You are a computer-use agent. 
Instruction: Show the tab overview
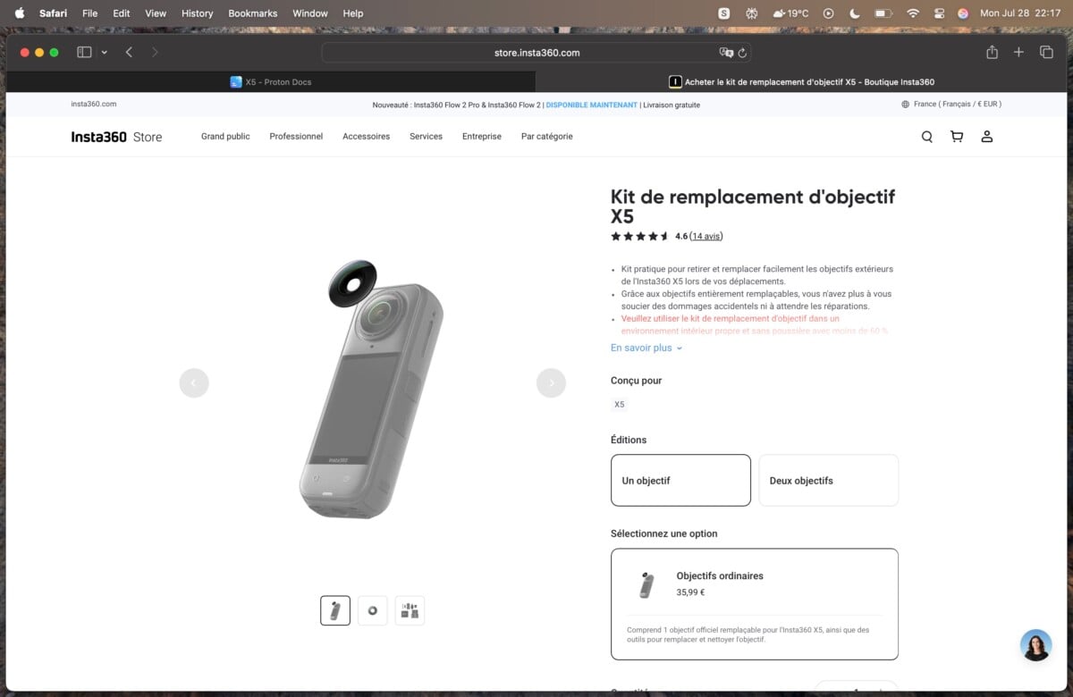(x=1046, y=53)
